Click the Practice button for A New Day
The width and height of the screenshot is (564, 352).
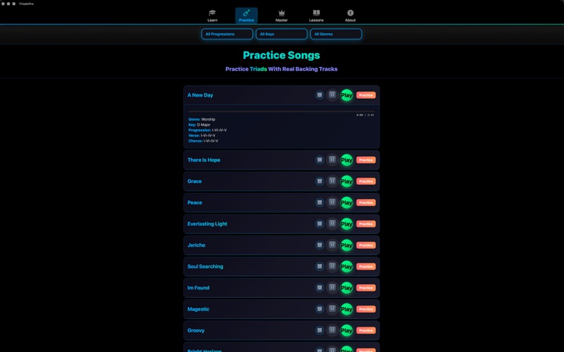click(366, 95)
